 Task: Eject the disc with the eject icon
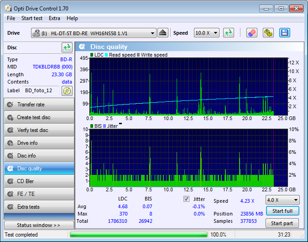162,33
